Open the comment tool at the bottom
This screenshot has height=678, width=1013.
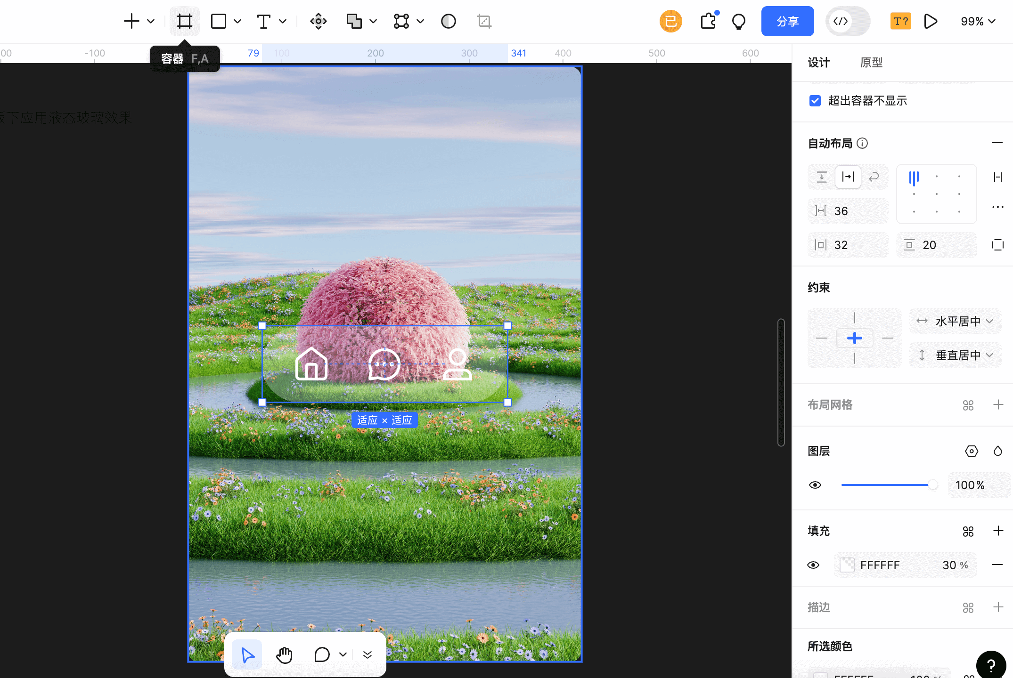tap(322, 654)
